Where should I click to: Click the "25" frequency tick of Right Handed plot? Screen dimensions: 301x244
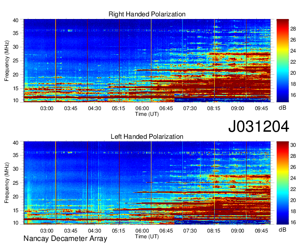tap(16, 61)
